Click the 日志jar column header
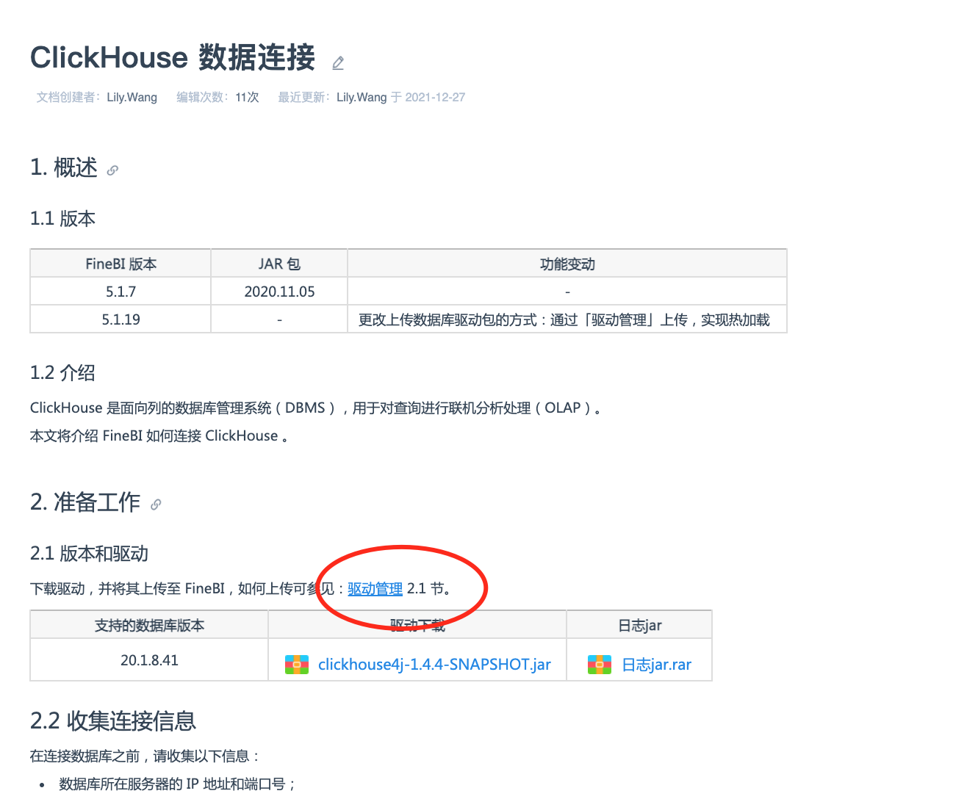This screenshot has width=967, height=799. (639, 625)
